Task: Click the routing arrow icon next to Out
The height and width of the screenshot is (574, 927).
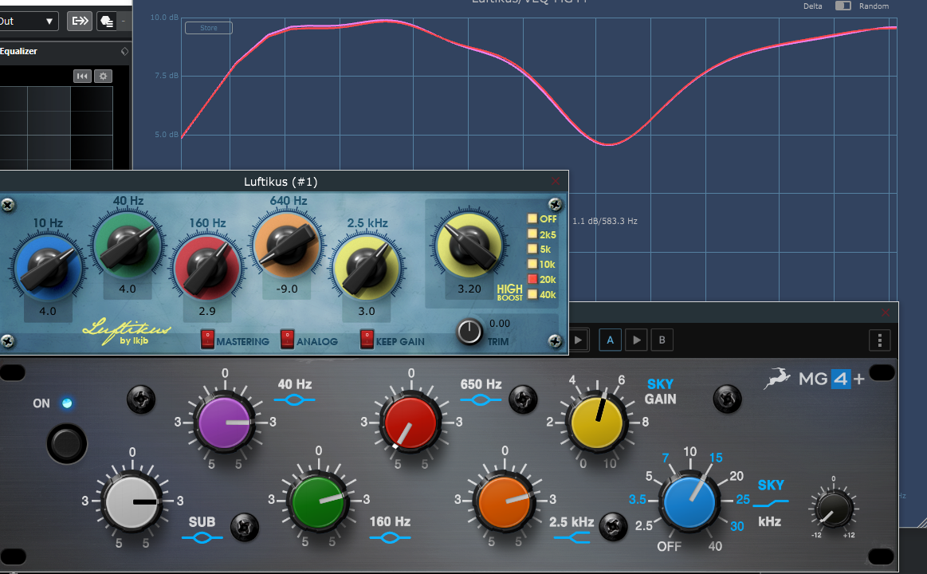Action: (x=80, y=22)
